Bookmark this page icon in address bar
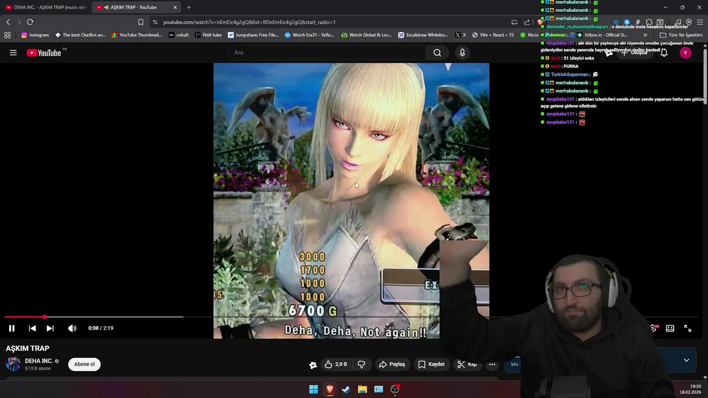Screen dimensions: 708x398 click(x=140, y=22)
